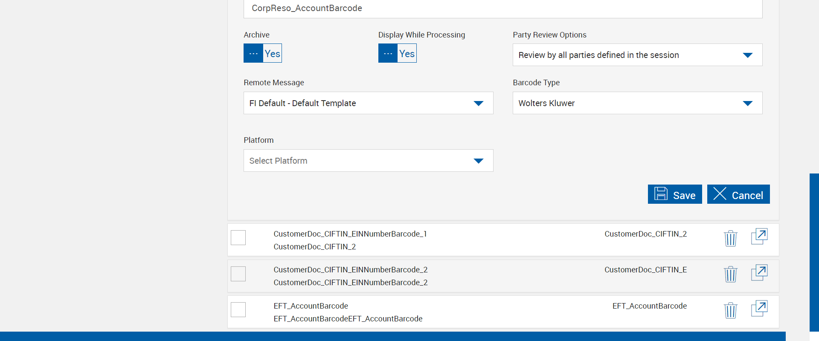Click trash icon for CustomerDoc_CIFTIN_EINNumberBarcode_2 row

point(730,274)
